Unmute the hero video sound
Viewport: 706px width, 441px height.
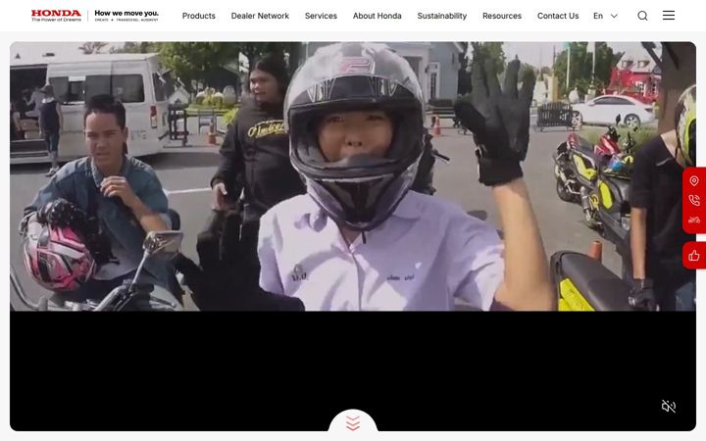pos(669,407)
